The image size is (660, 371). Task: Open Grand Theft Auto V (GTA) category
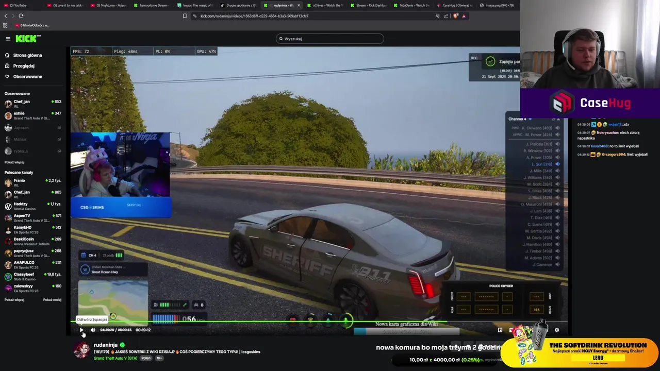(x=115, y=358)
